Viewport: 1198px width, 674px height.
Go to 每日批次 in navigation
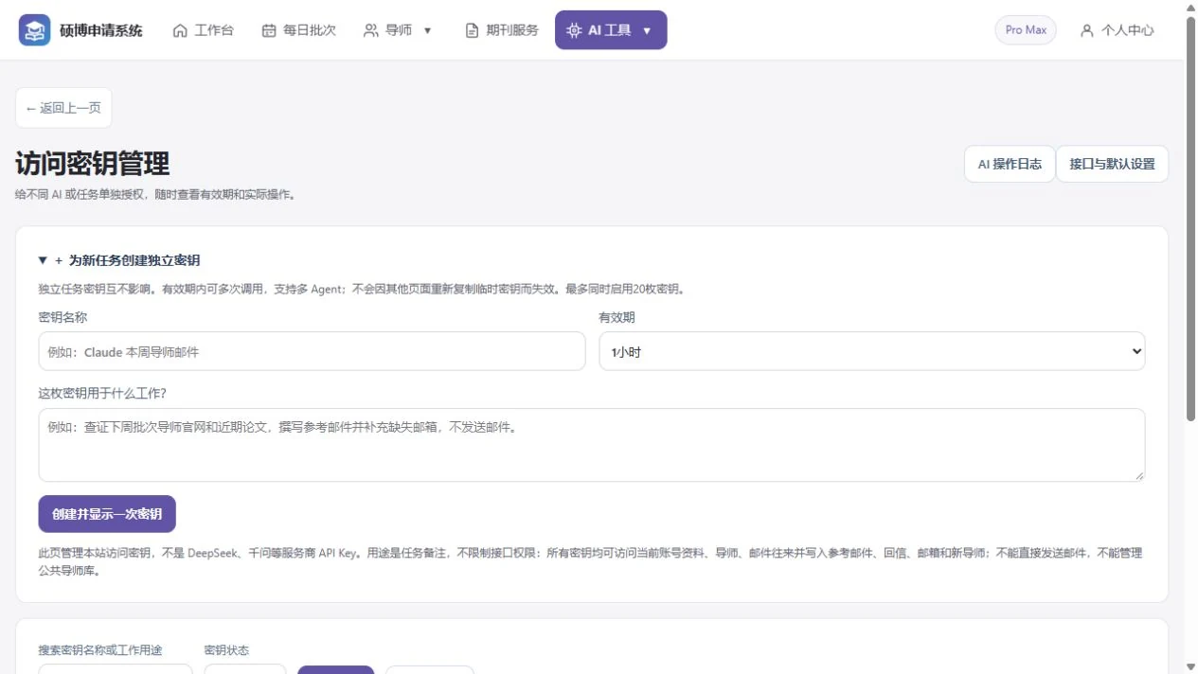pyautogui.click(x=298, y=30)
